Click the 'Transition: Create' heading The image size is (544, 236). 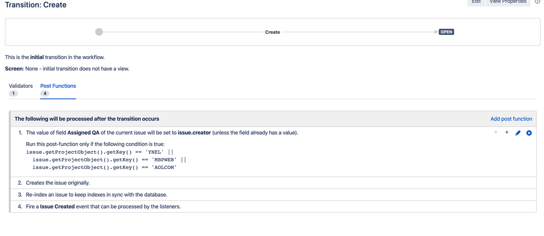(x=36, y=5)
